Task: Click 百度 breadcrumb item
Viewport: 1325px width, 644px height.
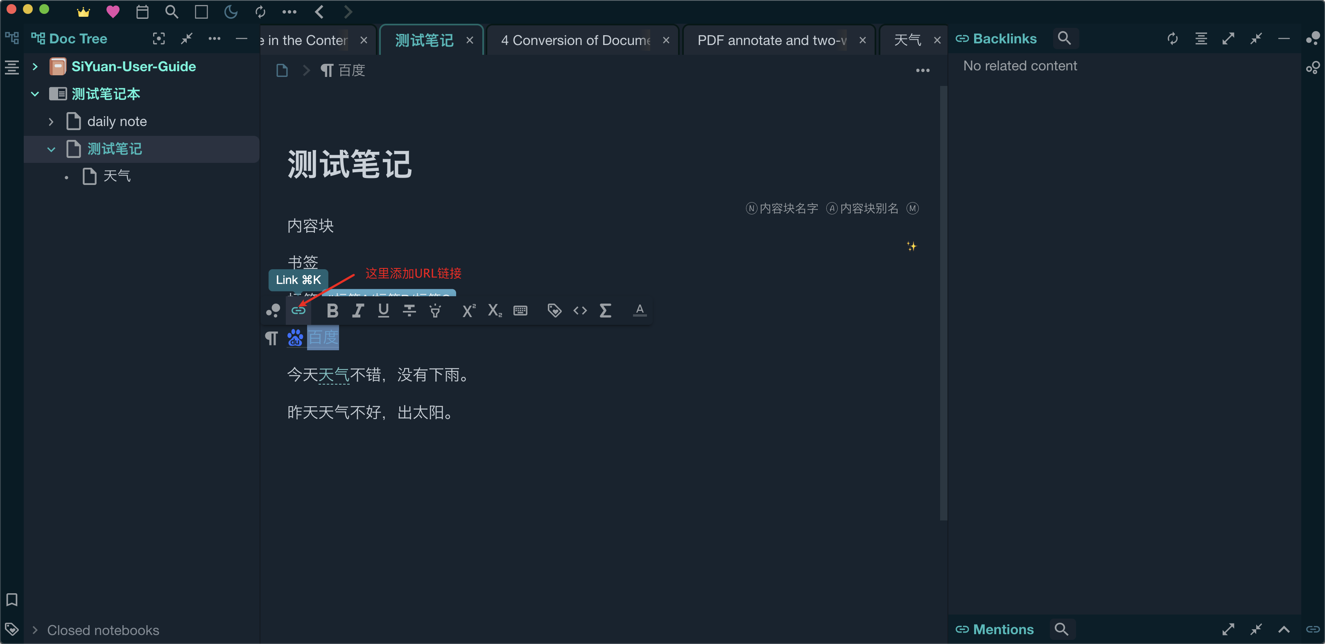Action: pos(343,70)
